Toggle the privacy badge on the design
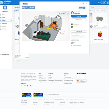The height and width of the screenshot is (109, 109). [25, 4]
